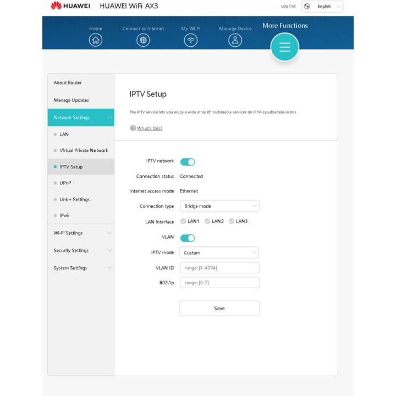Click the More Functions tab label
Viewport: 396px width, 396px height.
click(285, 25)
